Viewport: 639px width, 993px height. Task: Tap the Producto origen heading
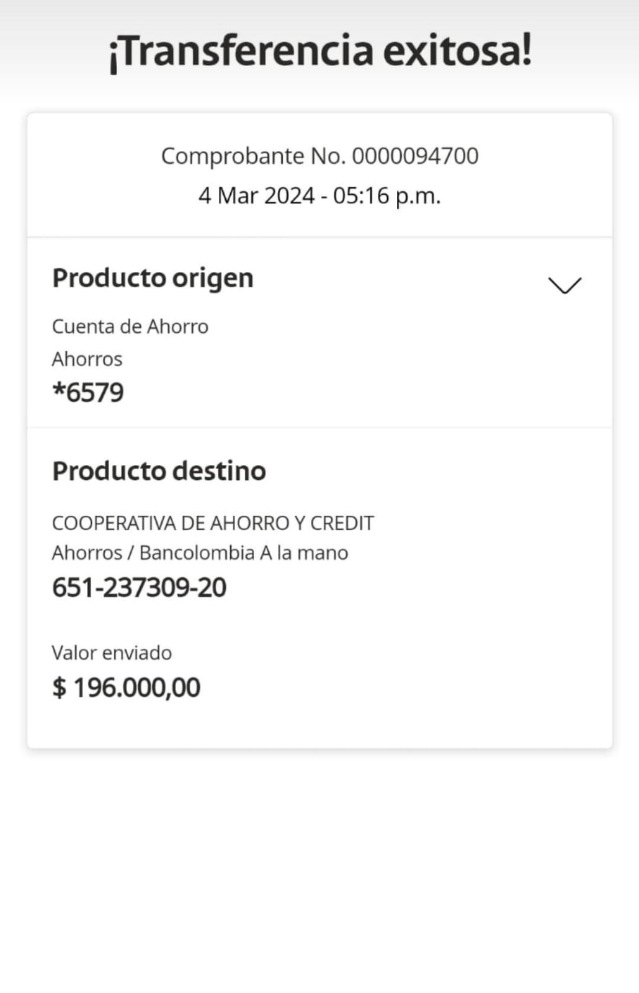click(153, 278)
